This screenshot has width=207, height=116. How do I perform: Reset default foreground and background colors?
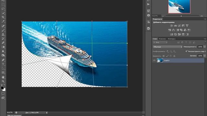pyautogui.click(x=1, y=84)
